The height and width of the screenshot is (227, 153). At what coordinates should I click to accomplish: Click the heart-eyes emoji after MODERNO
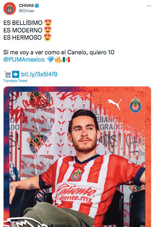pos(48,30)
